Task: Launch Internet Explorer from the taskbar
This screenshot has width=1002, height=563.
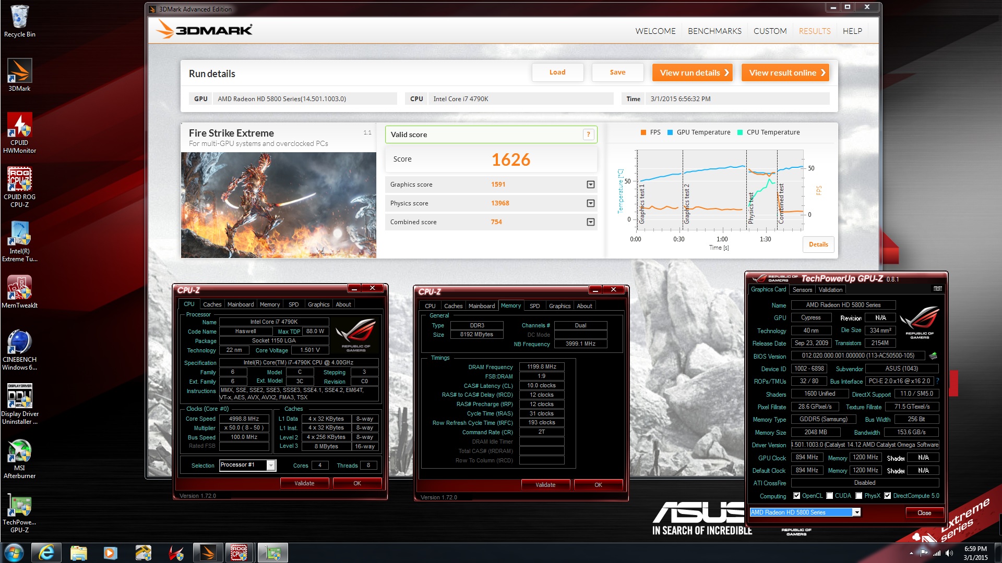Action: pyautogui.click(x=46, y=553)
